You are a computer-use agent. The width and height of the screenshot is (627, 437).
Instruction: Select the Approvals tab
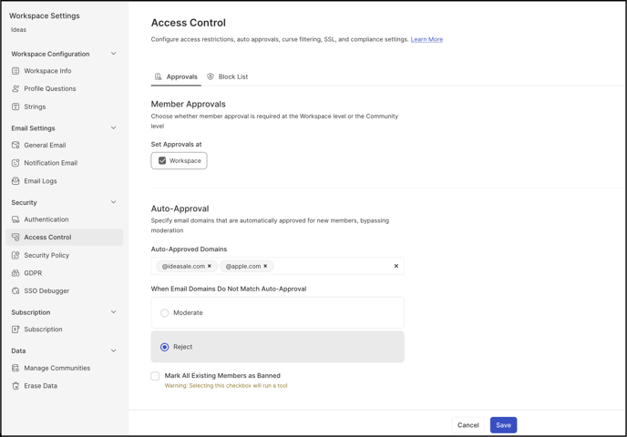pyautogui.click(x=176, y=76)
